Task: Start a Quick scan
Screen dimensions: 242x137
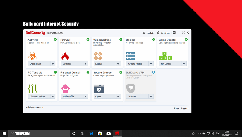Action: click(x=39, y=64)
